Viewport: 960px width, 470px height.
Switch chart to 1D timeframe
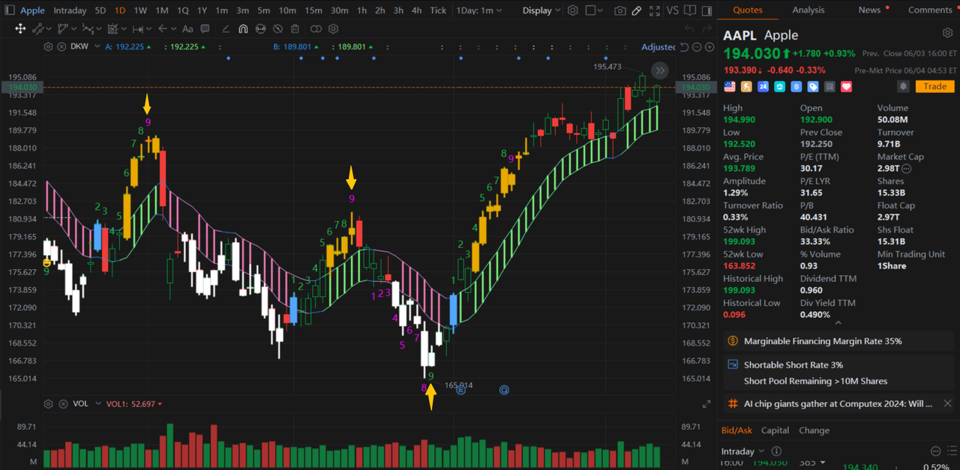point(121,10)
